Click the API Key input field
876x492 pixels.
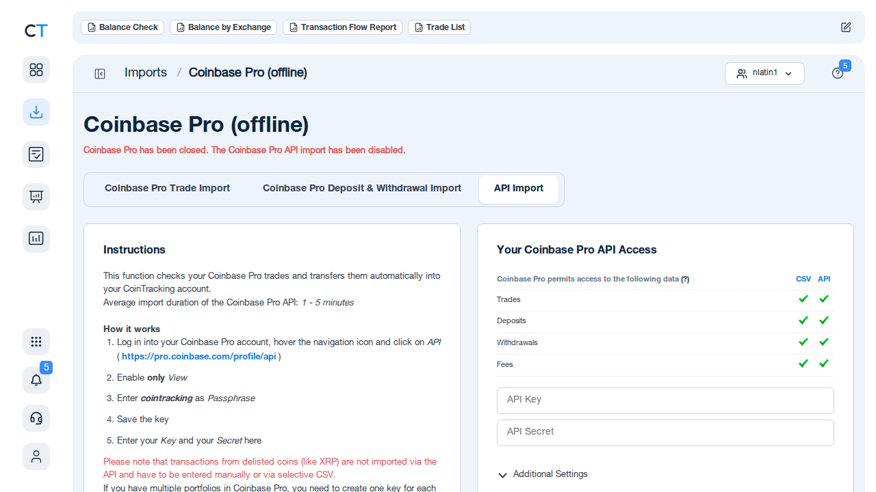(665, 400)
